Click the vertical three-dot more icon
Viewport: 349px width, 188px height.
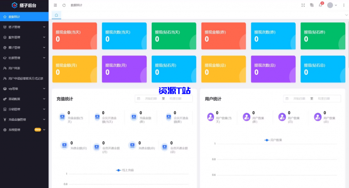click(x=344, y=5)
